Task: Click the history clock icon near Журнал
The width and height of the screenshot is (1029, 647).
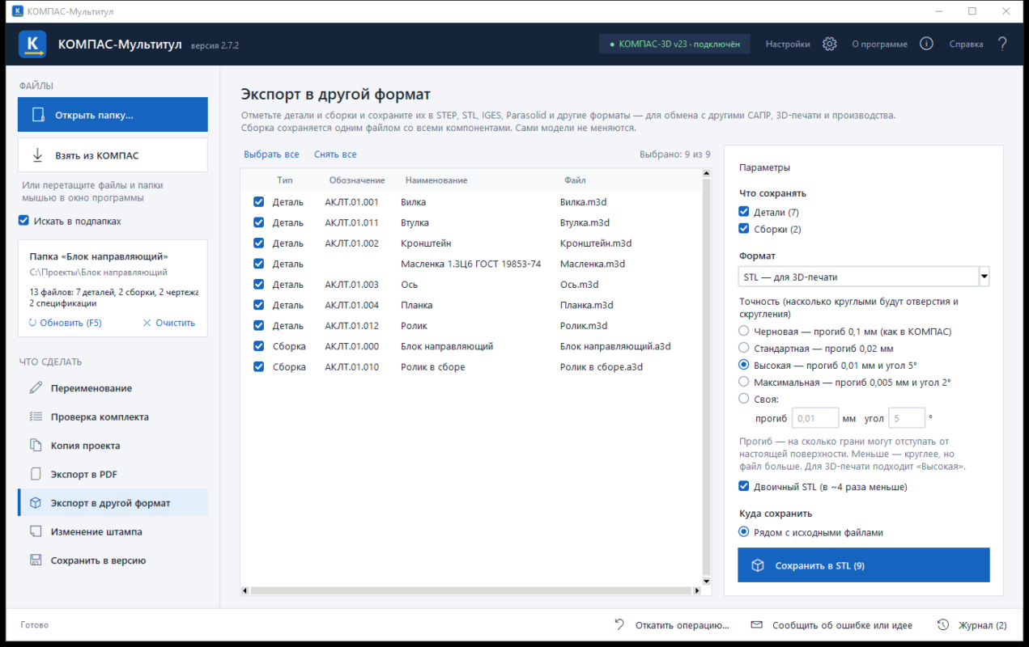Action: pyautogui.click(x=943, y=624)
